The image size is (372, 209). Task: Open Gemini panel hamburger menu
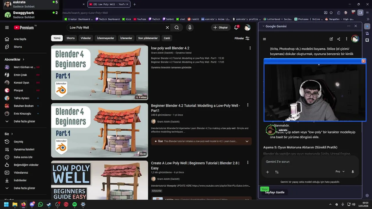(264, 39)
